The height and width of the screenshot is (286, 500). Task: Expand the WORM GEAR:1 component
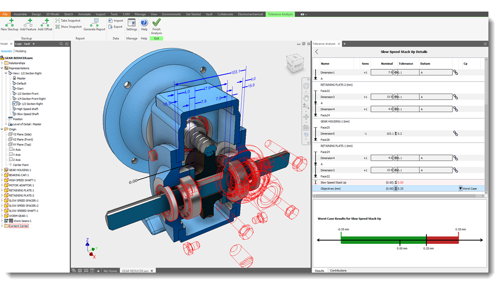pos(2,216)
